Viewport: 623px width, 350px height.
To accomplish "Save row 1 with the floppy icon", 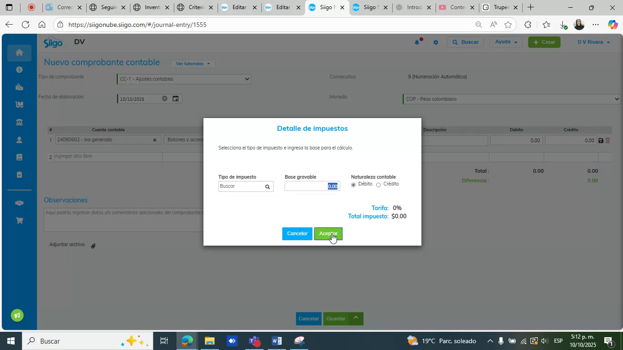I will pyautogui.click(x=601, y=140).
